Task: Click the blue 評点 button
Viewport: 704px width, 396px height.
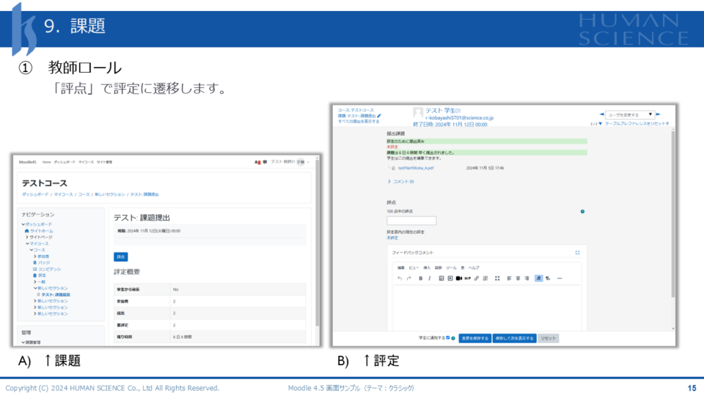Action: tap(121, 257)
